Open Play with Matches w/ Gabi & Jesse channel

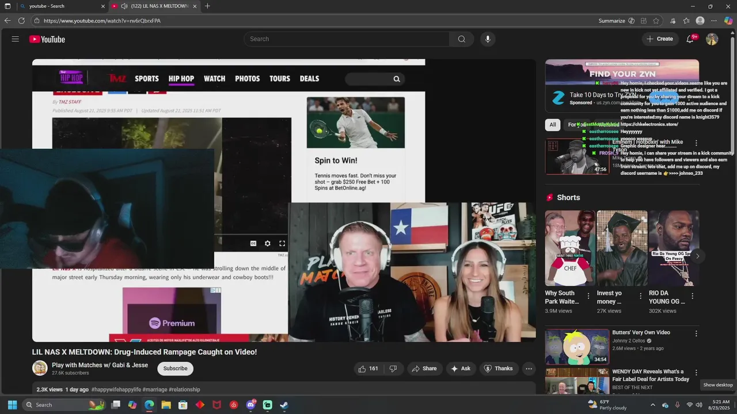[100, 365]
